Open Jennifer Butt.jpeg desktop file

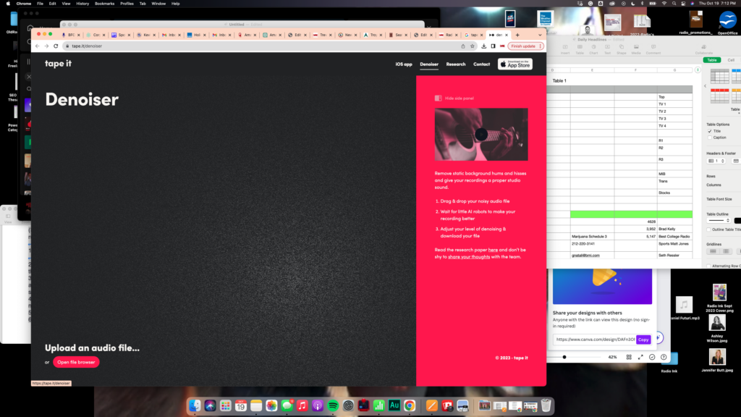click(717, 361)
